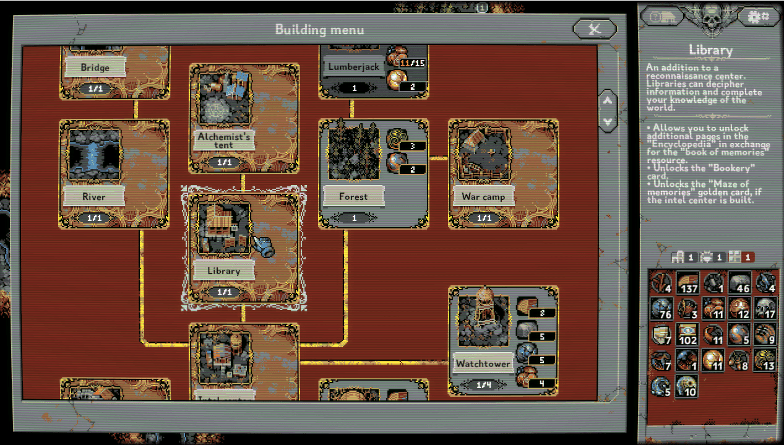
Task: Select the Alchemist's tent building card
Action: pos(243,118)
